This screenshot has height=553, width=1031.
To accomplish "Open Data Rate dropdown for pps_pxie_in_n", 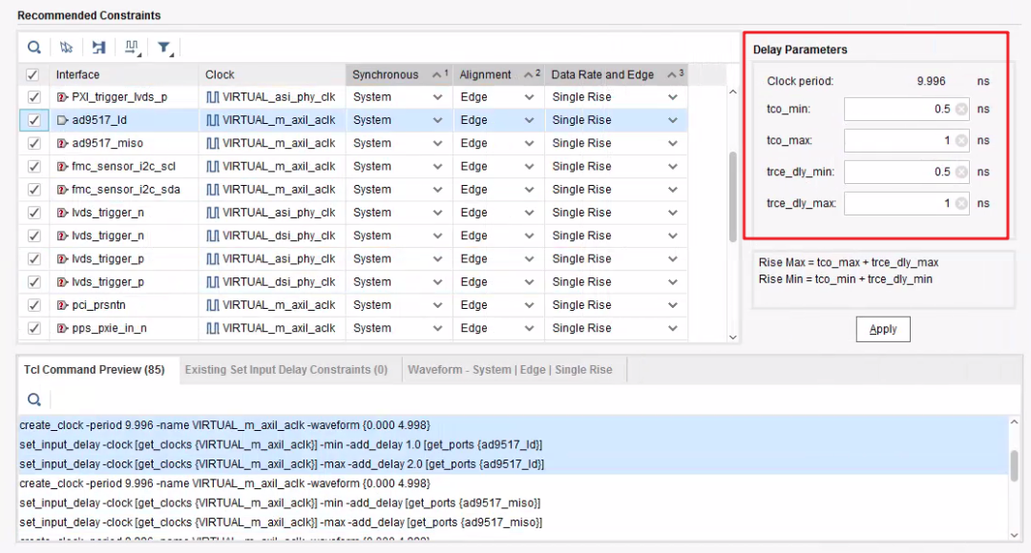I will click(672, 328).
